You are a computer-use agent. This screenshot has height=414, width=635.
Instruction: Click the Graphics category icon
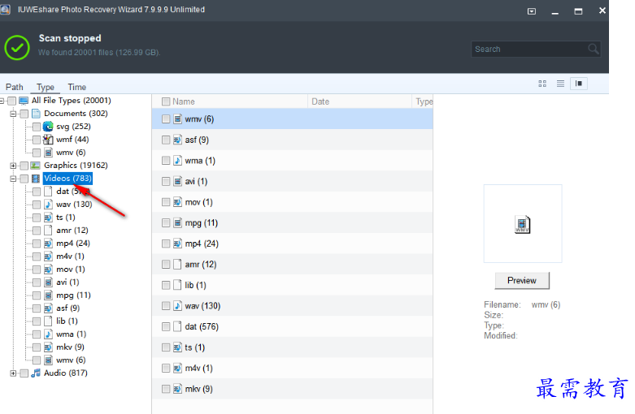click(36, 166)
